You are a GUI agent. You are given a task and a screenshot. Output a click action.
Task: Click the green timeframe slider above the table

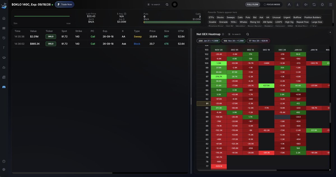click(42, 16)
